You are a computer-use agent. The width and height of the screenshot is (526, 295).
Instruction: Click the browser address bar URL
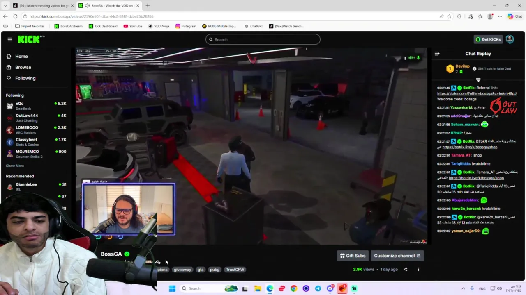point(91,16)
